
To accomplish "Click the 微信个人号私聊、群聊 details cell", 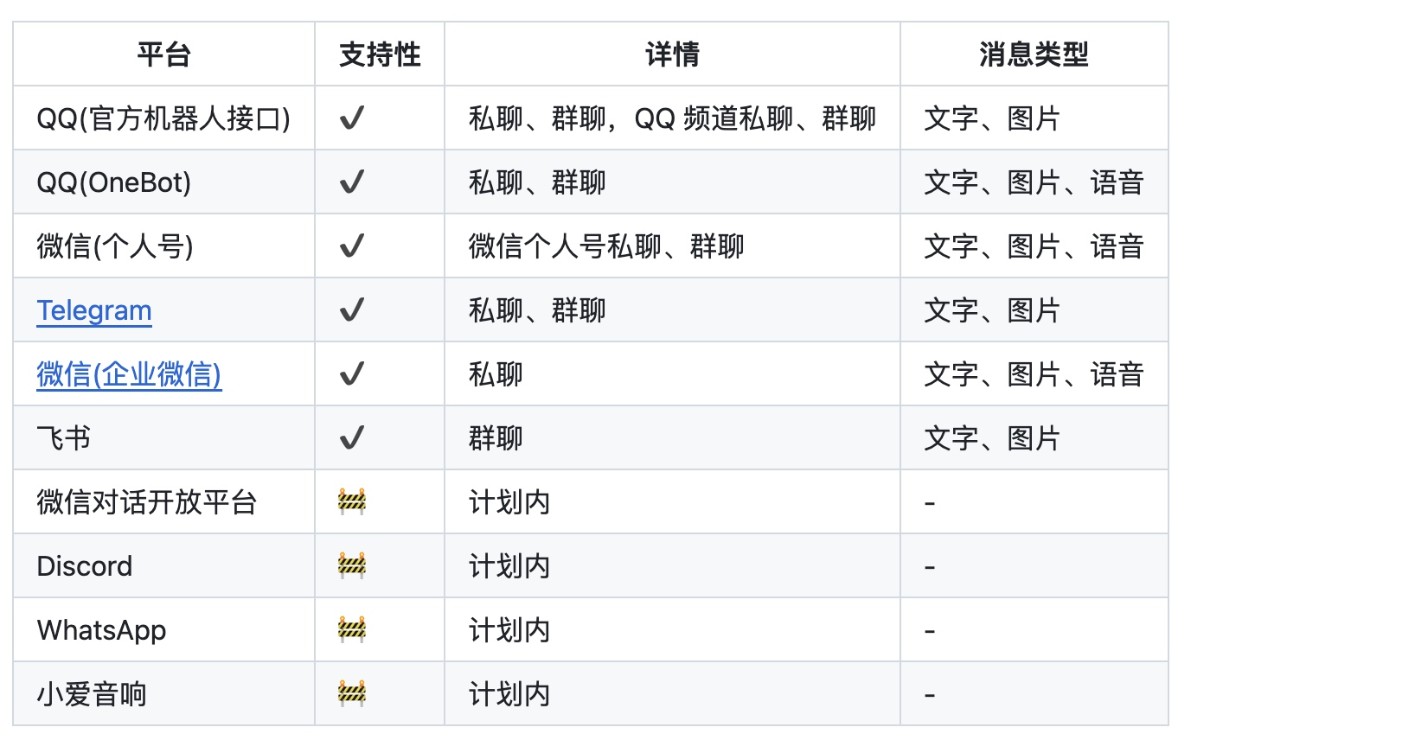I will 672,246.
